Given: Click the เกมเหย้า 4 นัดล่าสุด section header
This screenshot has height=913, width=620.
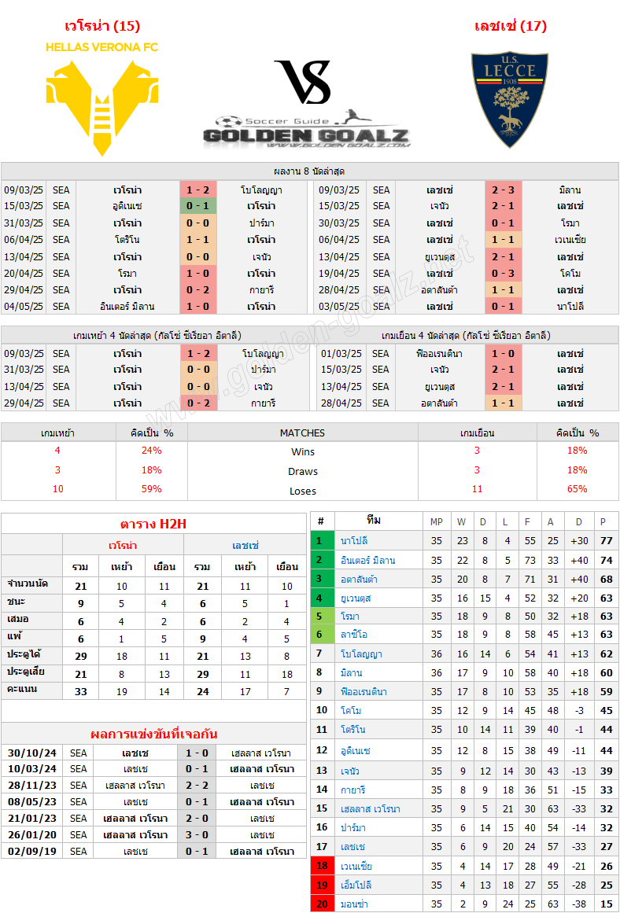Looking at the screenshot, I should point(157,335).
